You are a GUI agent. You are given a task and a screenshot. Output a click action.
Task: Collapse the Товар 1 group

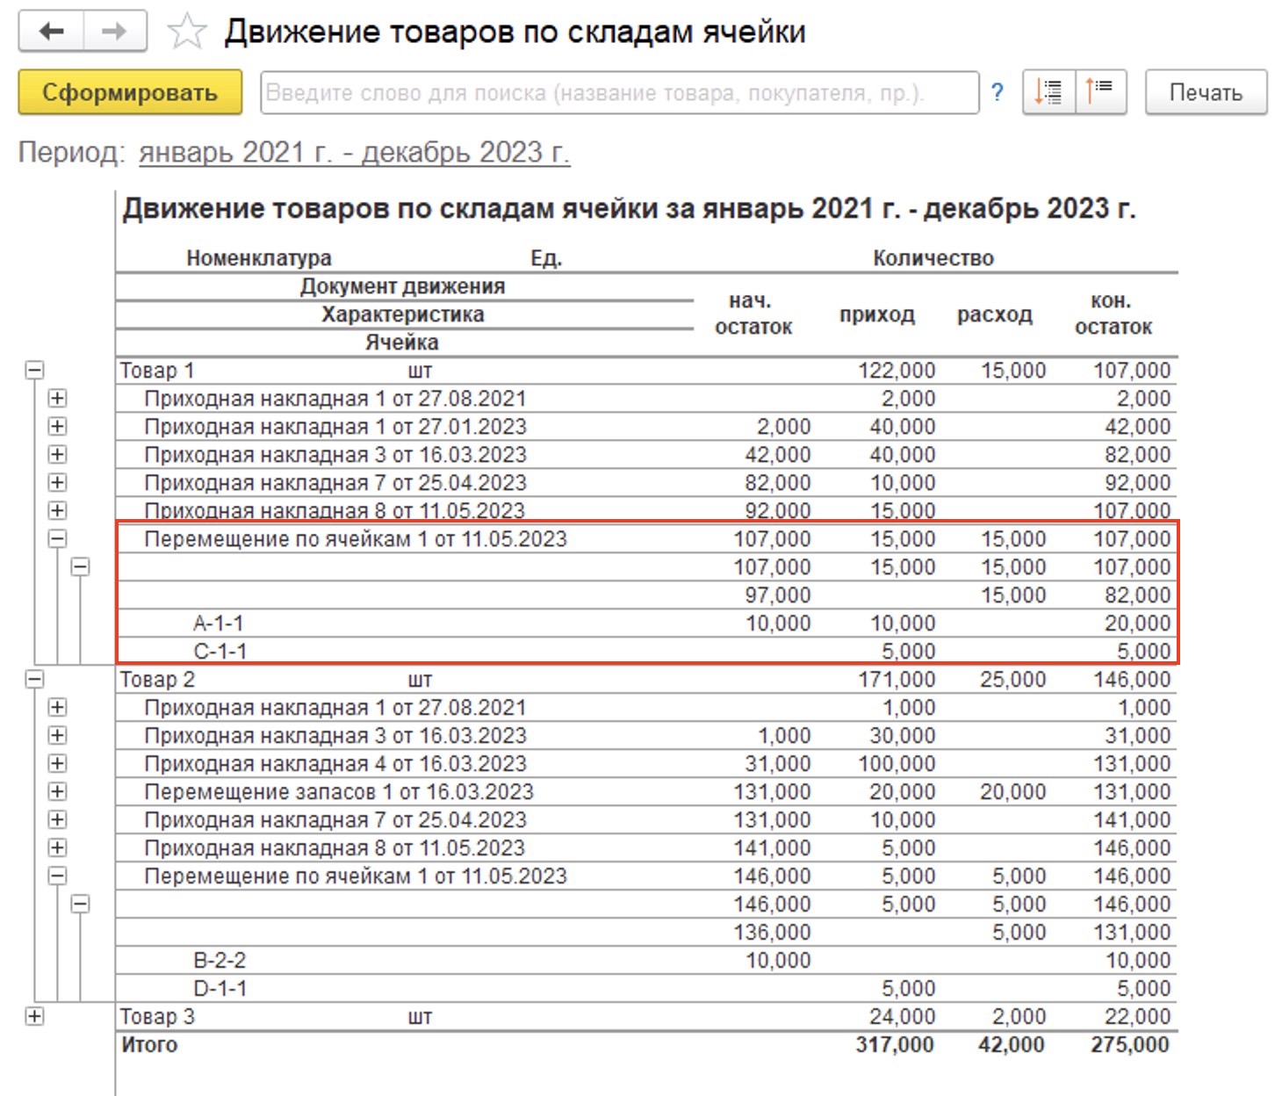(34, 371)
